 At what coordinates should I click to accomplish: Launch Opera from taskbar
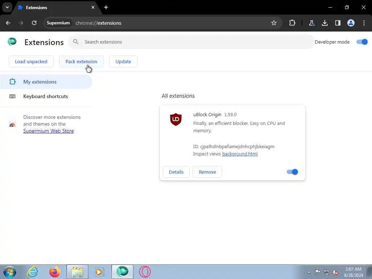coord(145,272)
